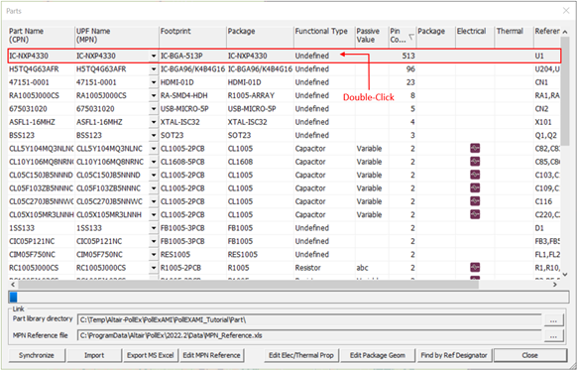Click the horizontal scrollbar right arrow
The width and height of the screenshot is (578, 371).
click(555, 285)
